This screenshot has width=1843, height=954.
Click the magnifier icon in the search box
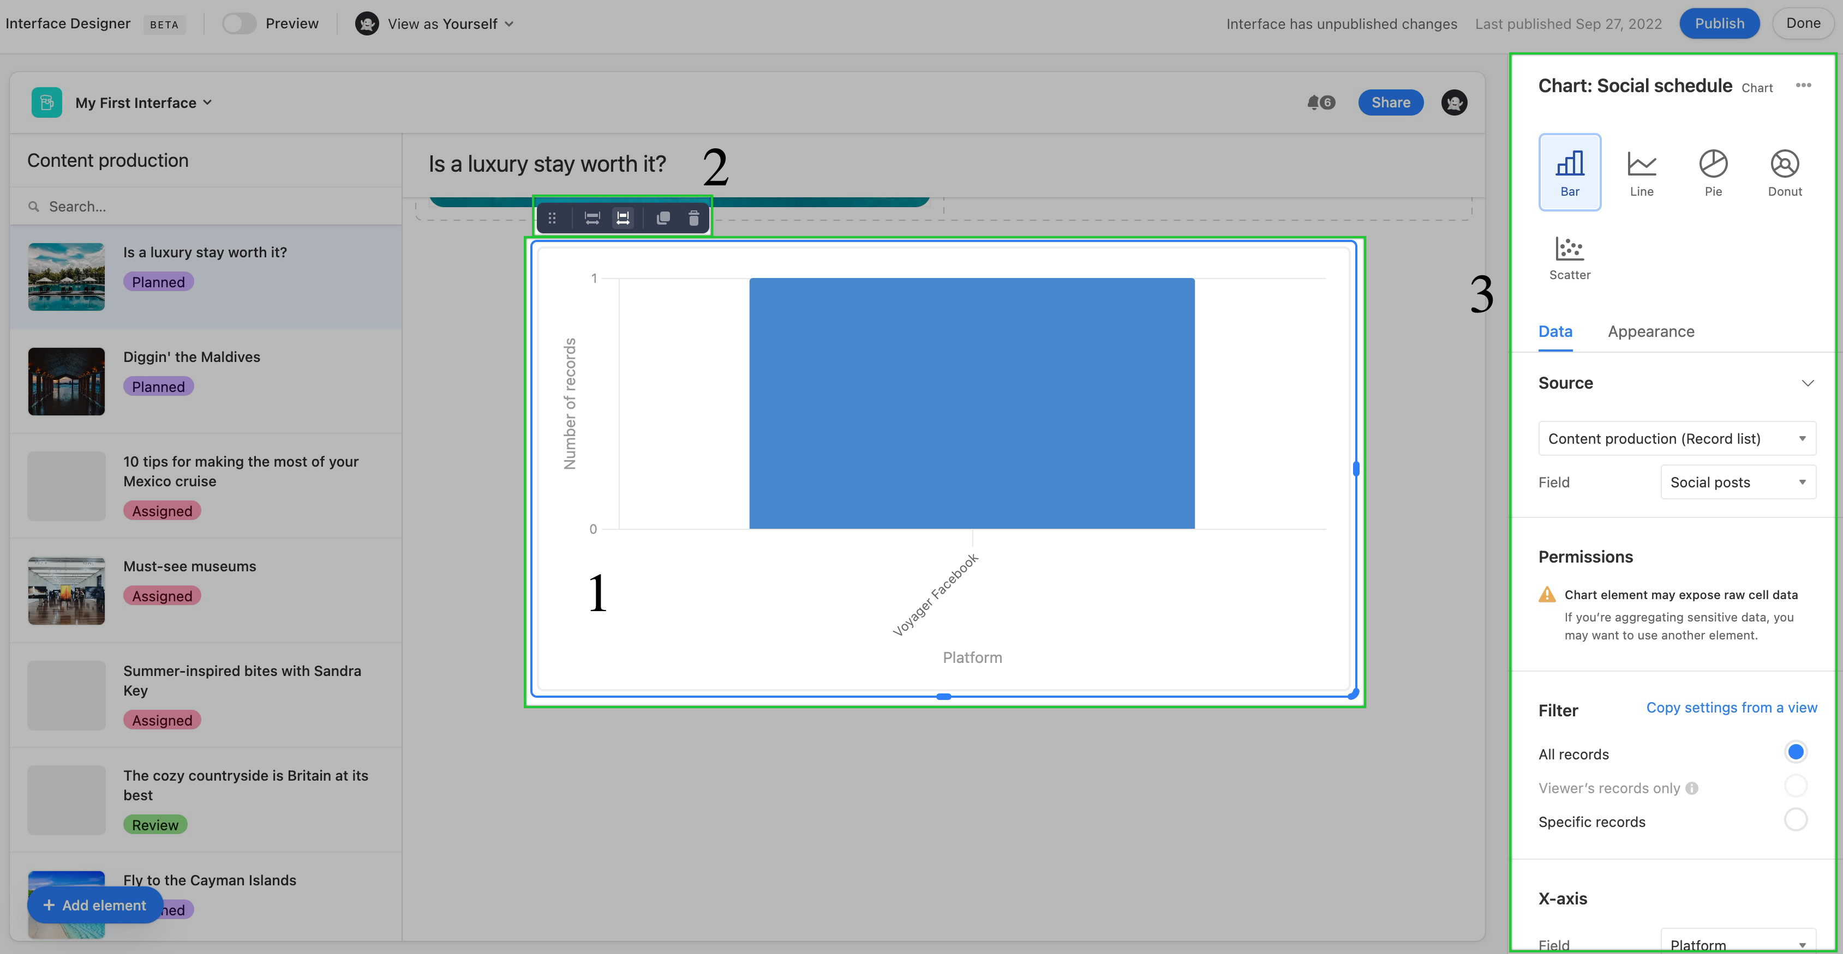pos(34,207)
